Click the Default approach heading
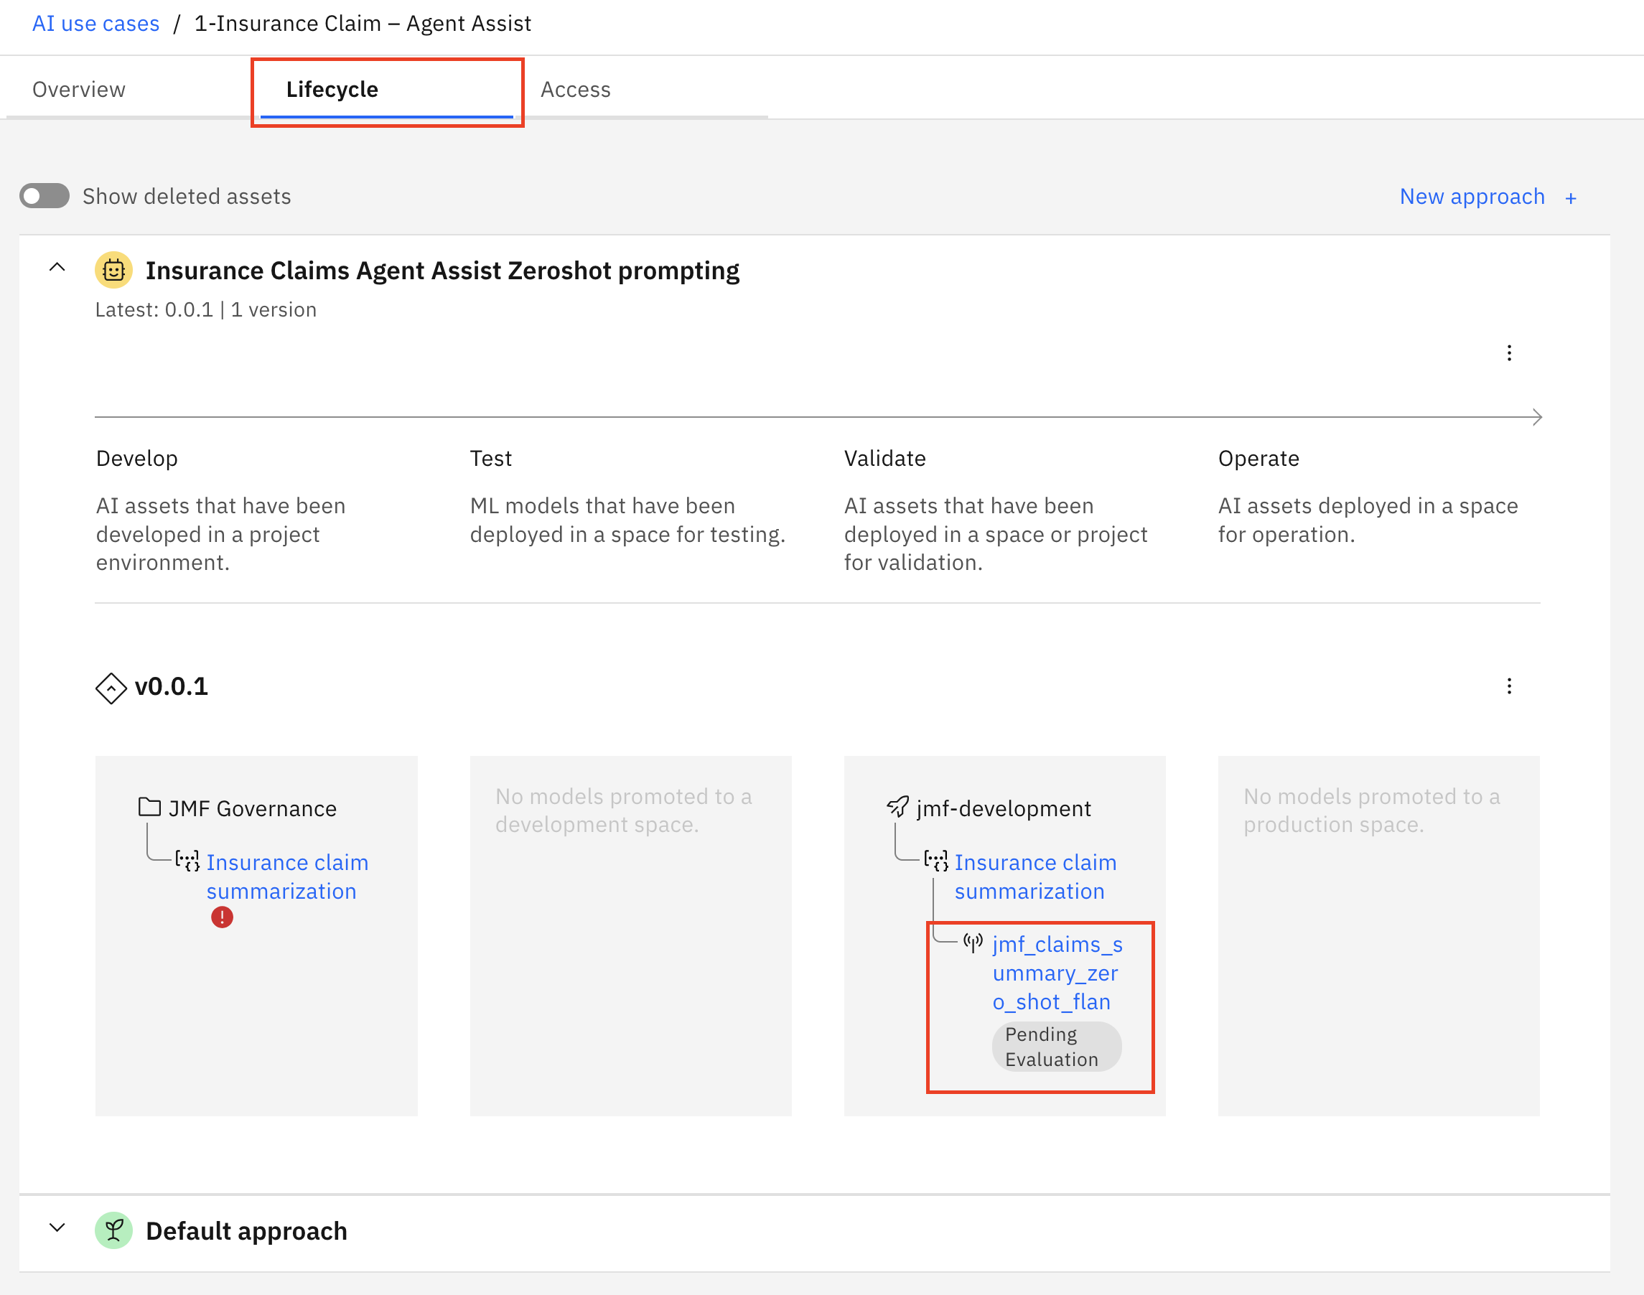The image size is (1644, 1295). [x=246, y=1230]
